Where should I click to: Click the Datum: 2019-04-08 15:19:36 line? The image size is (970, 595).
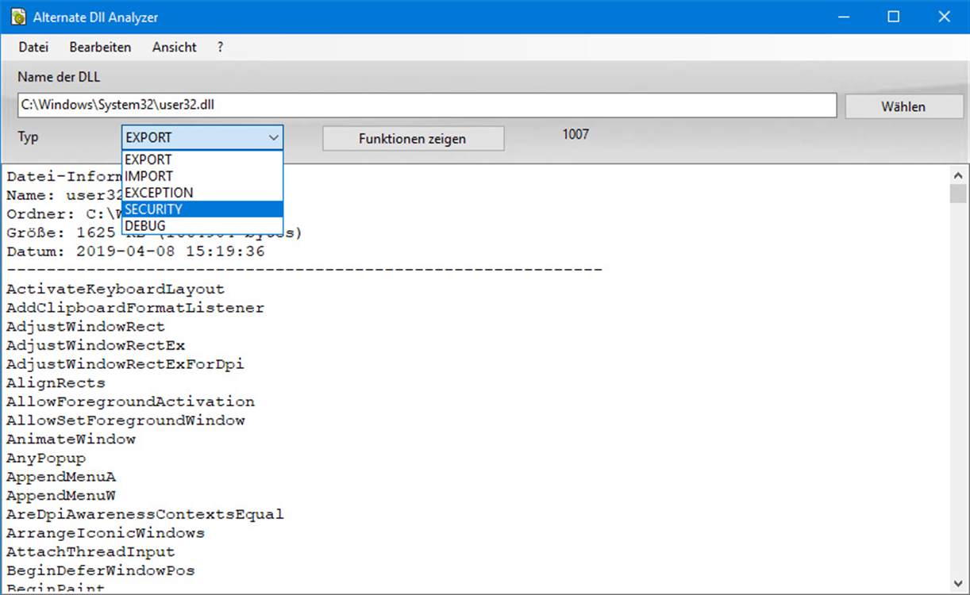click(136, 251)
